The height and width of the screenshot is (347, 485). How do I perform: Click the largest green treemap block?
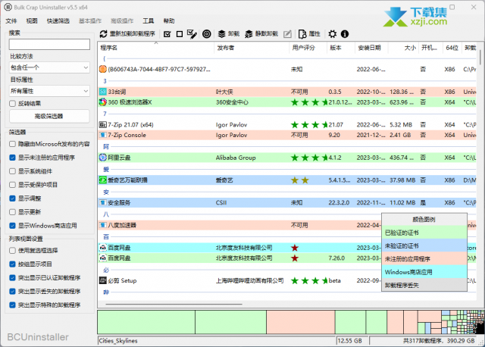click(x=146, y=322)
